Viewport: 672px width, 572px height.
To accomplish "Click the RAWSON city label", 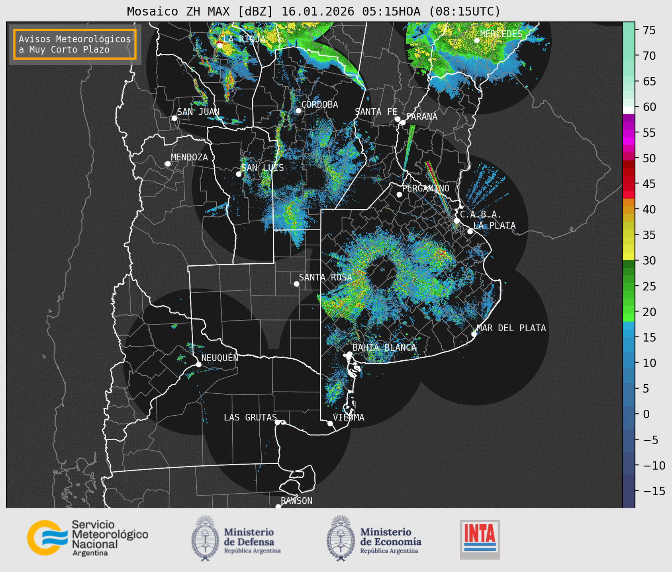I will coord(296,501).
